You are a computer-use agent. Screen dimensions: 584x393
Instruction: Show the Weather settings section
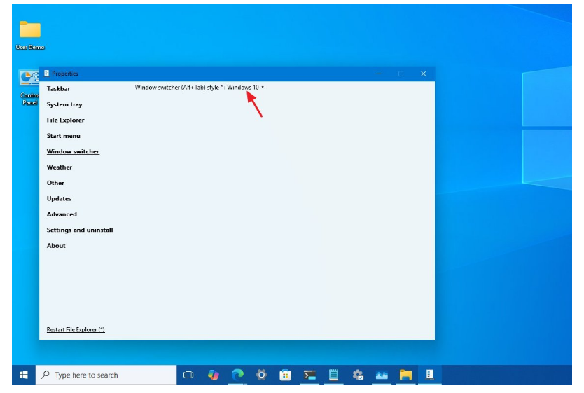pyautogui.click(x=60, y=167)
